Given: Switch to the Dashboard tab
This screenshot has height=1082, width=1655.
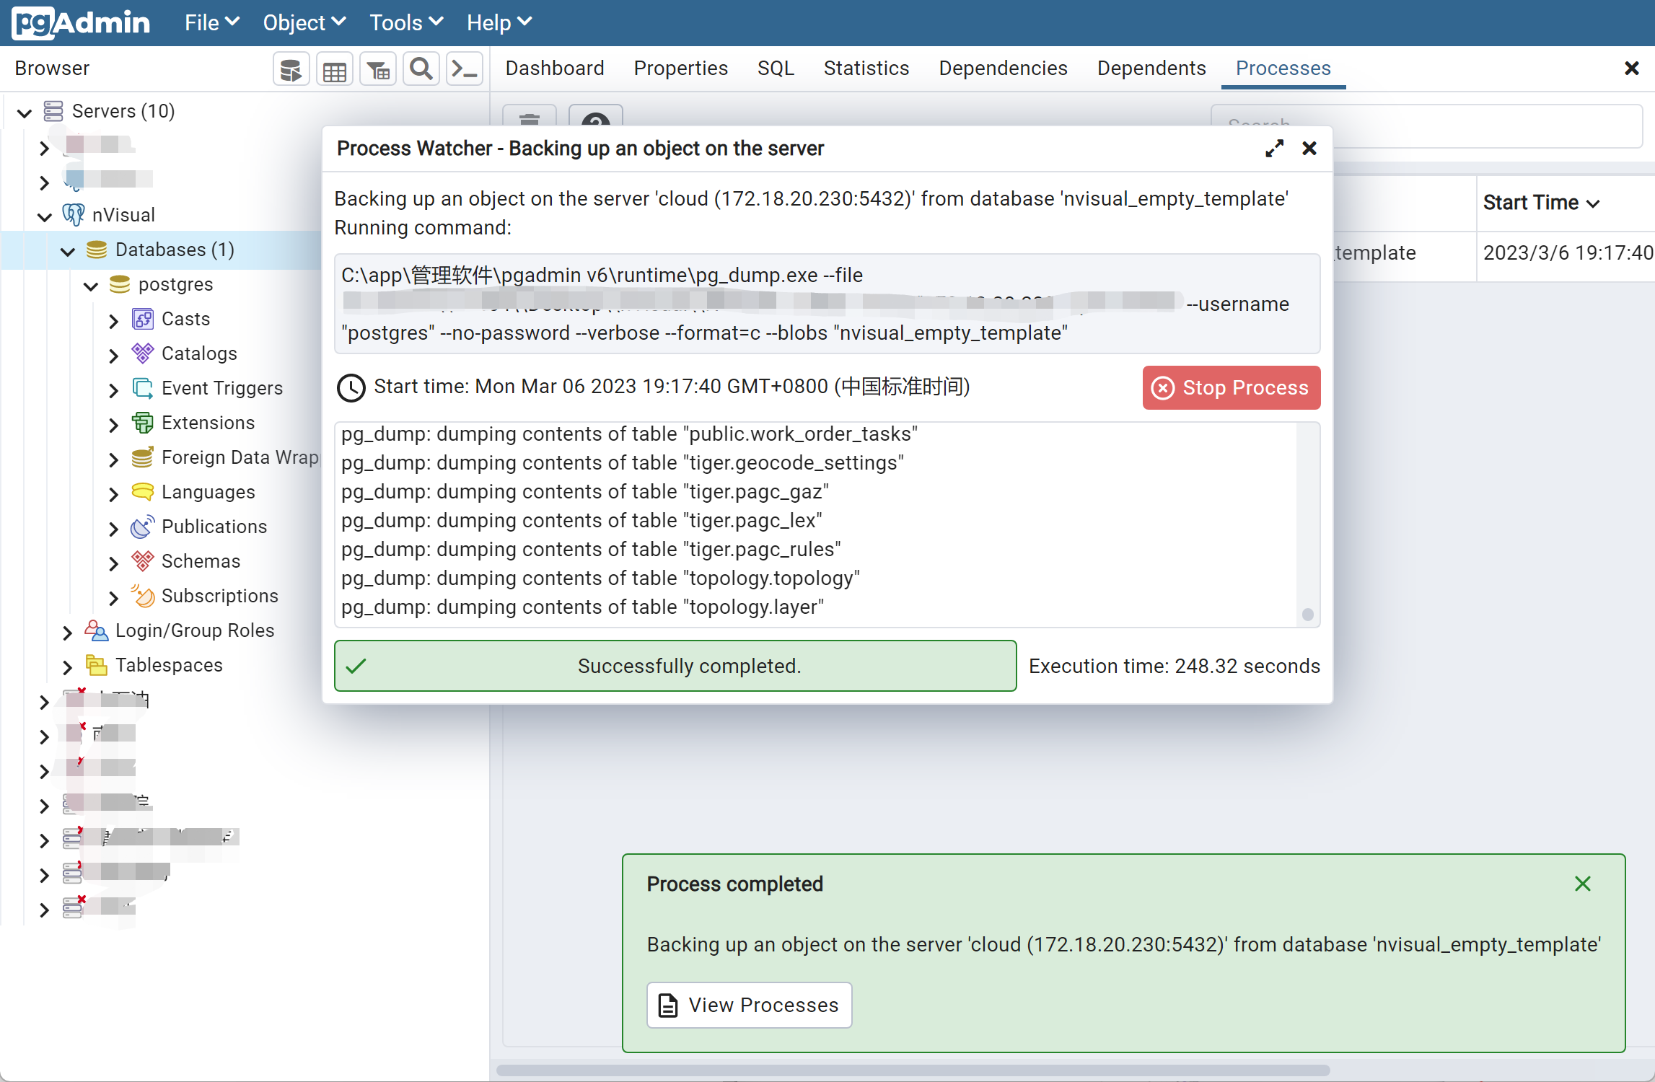Looking at the screenshot, I should [554, 69].
